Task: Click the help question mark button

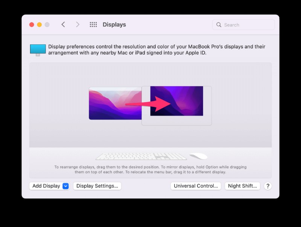Action: point(268,186)
